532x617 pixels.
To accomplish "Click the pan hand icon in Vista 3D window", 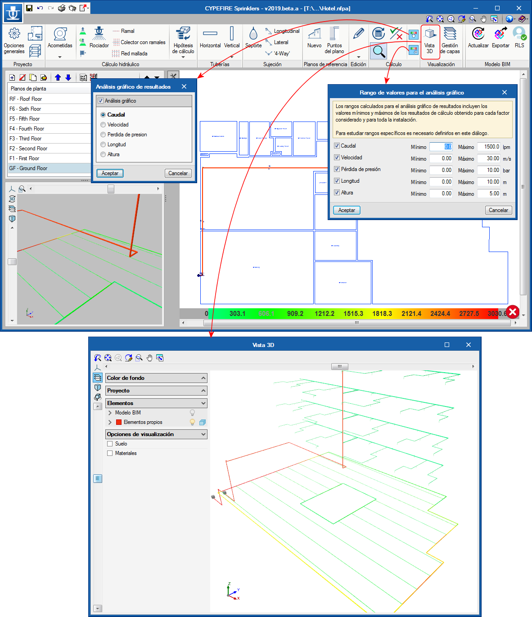I will coord(149,358).
